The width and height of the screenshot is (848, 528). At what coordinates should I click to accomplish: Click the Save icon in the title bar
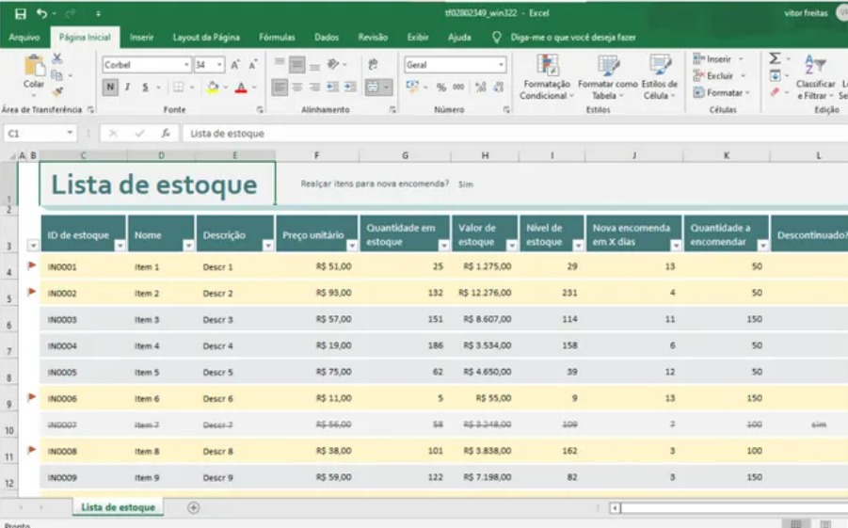pyautogui.click(x=21, y=13)
